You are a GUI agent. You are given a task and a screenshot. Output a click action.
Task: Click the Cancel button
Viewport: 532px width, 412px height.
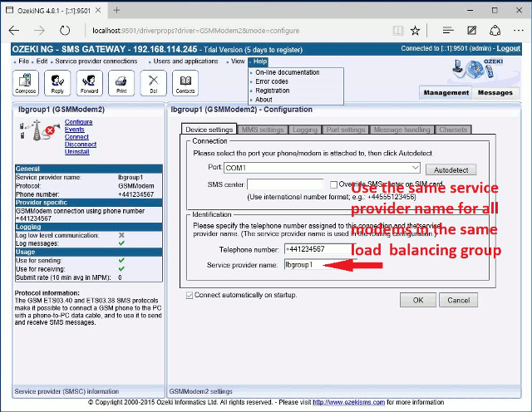pos(458,300)
